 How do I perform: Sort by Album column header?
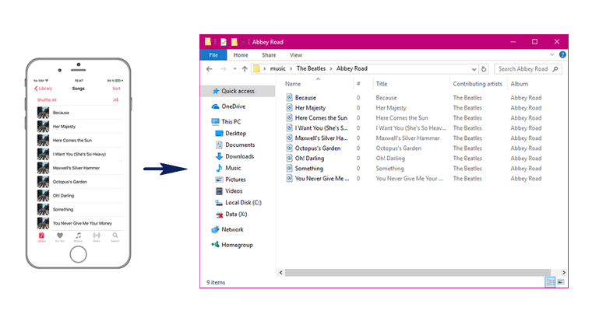(x=520, y=84)
